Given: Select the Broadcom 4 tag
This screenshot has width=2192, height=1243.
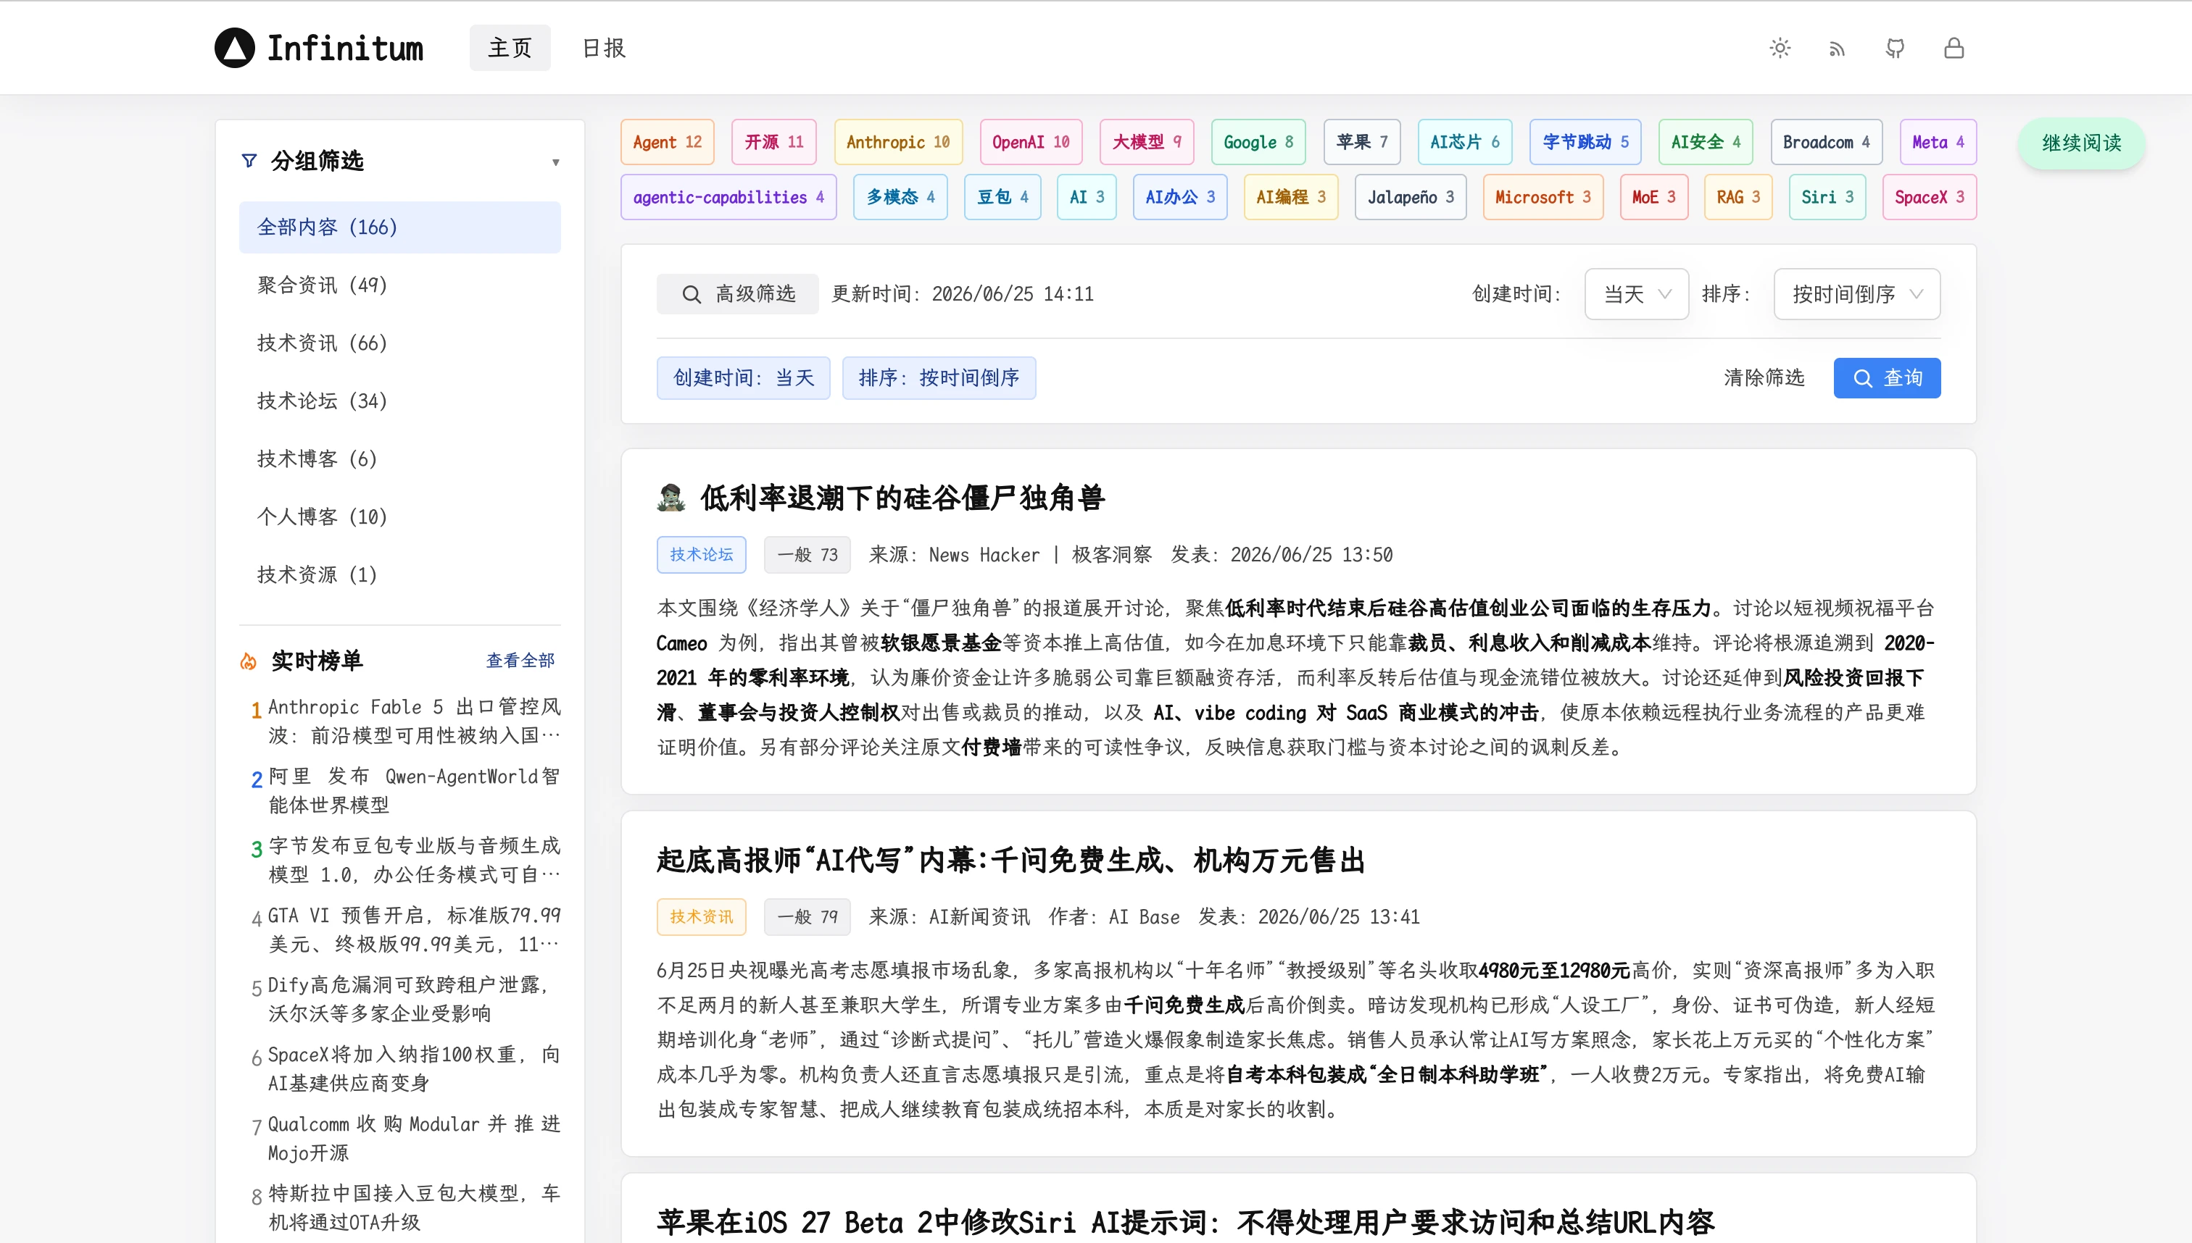Looking at the screenshot, I should (1827, 143).
